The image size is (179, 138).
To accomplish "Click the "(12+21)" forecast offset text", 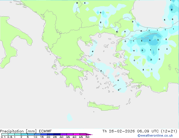I will tap(169, 131).
